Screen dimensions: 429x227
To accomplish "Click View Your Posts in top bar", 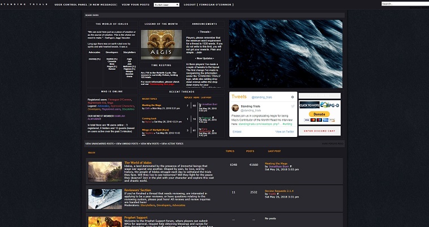I will (x=135, y=5).
